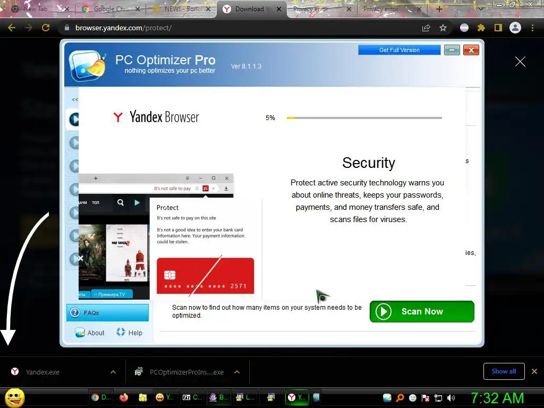Open Chrome's three-dot menu
The width and height of the screenshot is (544, 408).
[x=532, y=28]
